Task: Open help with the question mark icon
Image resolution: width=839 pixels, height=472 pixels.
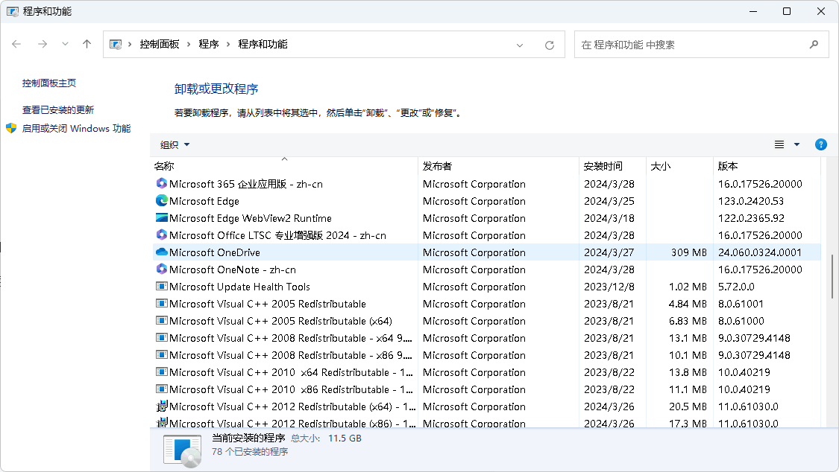Action: point(821,144)
